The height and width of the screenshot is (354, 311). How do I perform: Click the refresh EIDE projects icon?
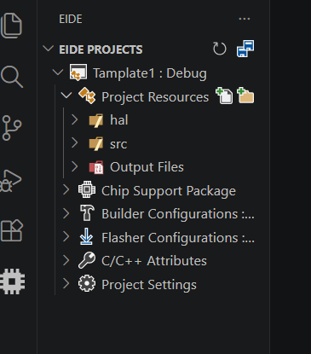[220, 49]
